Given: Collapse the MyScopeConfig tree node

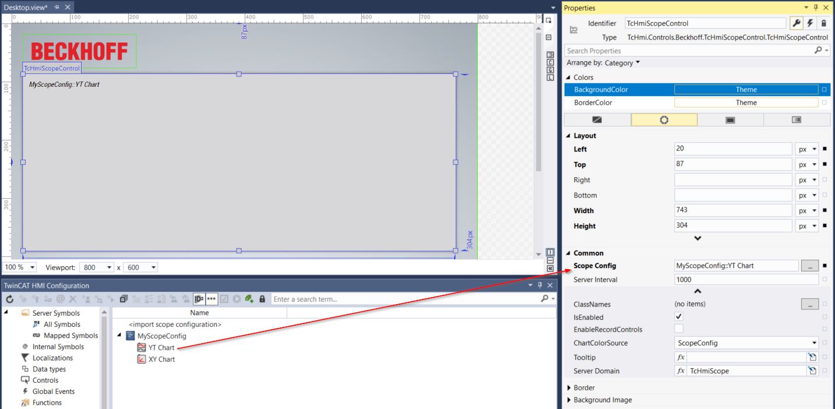Looking at the screenshot, I should 120,336.
